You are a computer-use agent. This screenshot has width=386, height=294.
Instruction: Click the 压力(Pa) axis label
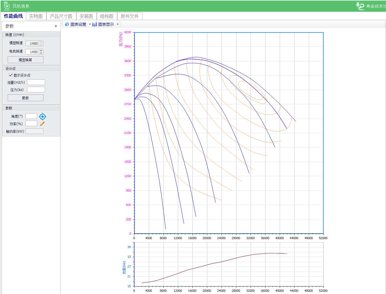pyautogui.click(x=121, y=39)
